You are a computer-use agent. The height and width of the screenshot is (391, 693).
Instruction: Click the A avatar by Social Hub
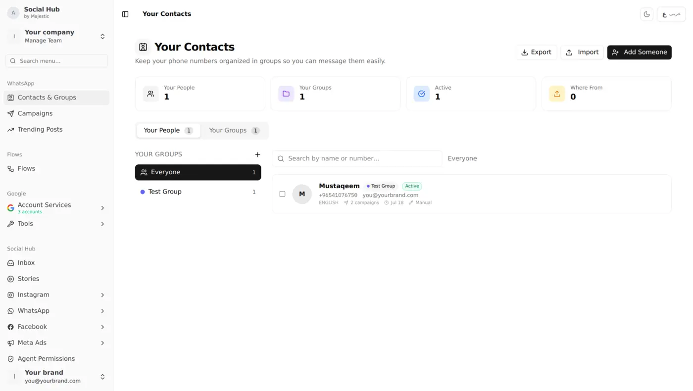tap(13, 12)
